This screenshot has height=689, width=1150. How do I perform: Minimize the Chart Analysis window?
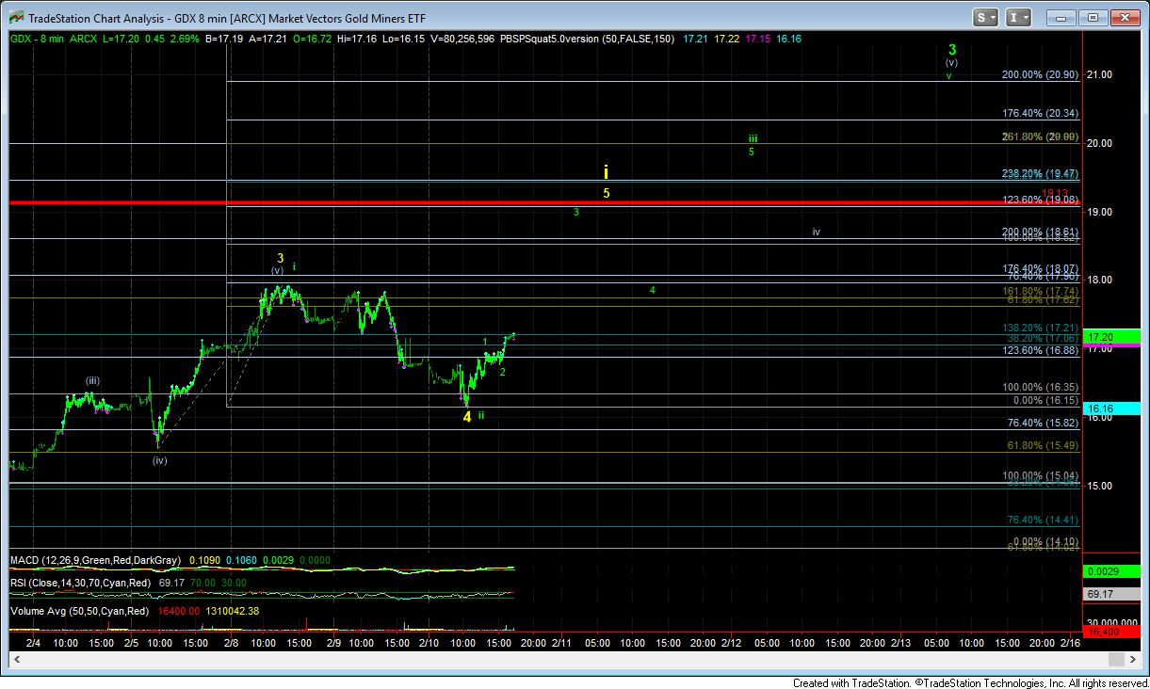click(x=1062, y=17)
